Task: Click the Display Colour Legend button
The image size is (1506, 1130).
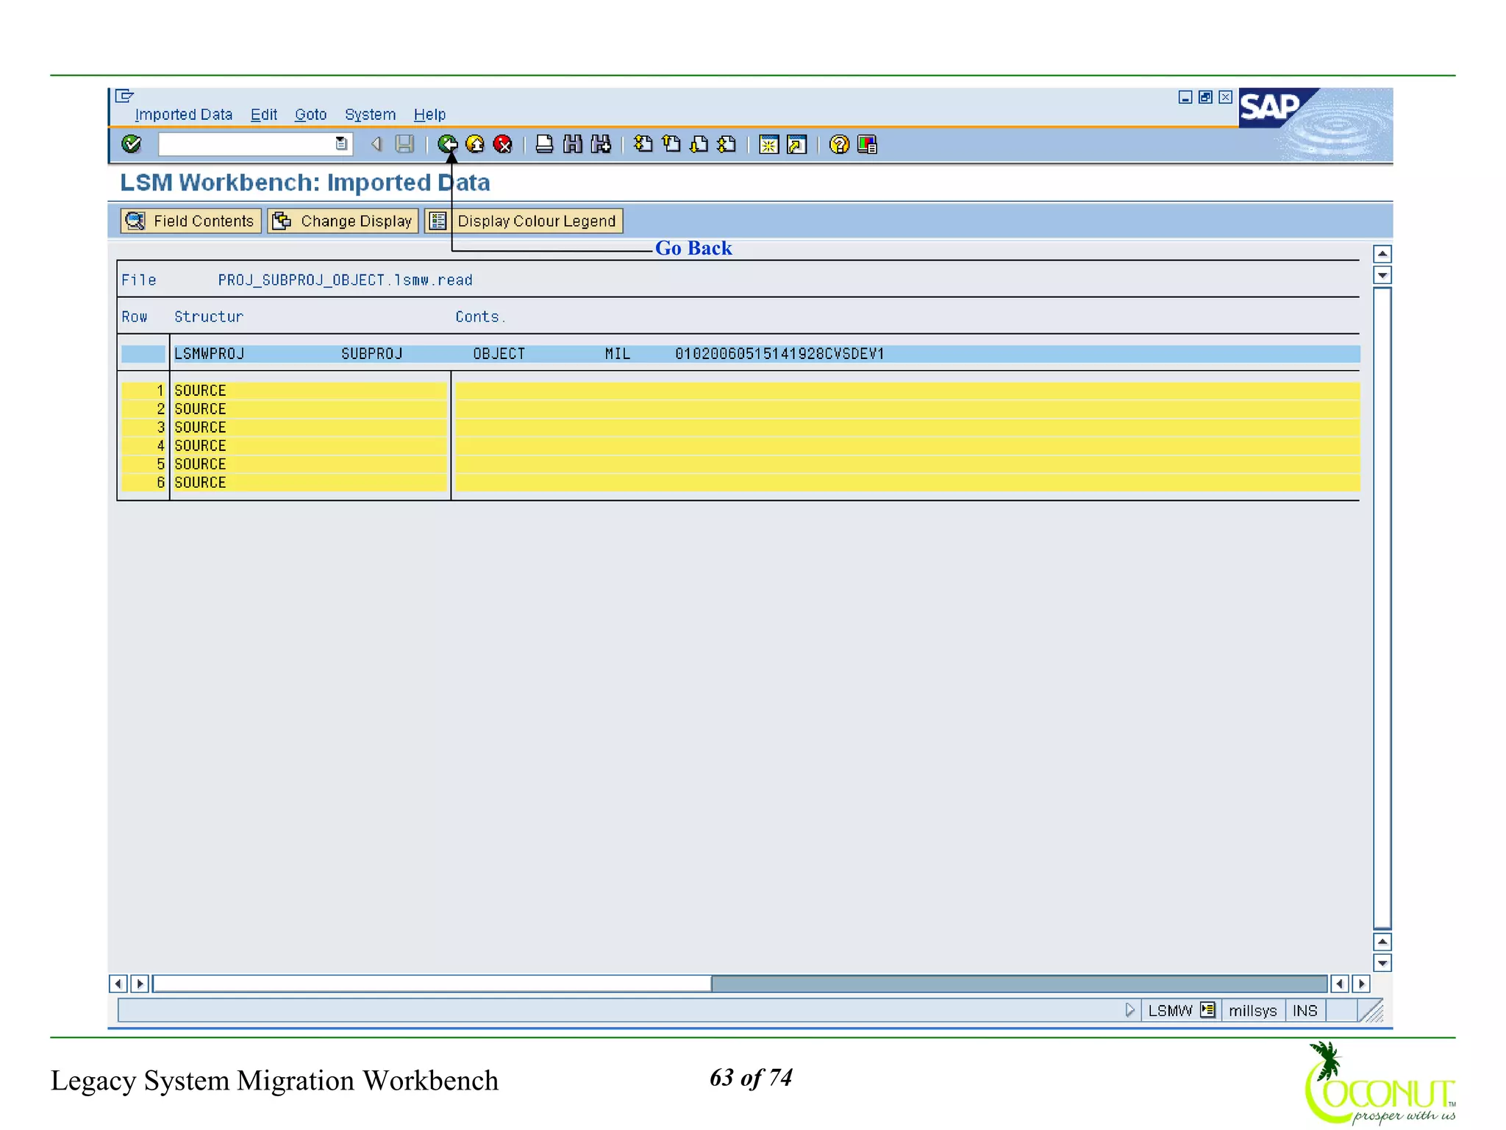Action: click(x=524, y=221)
